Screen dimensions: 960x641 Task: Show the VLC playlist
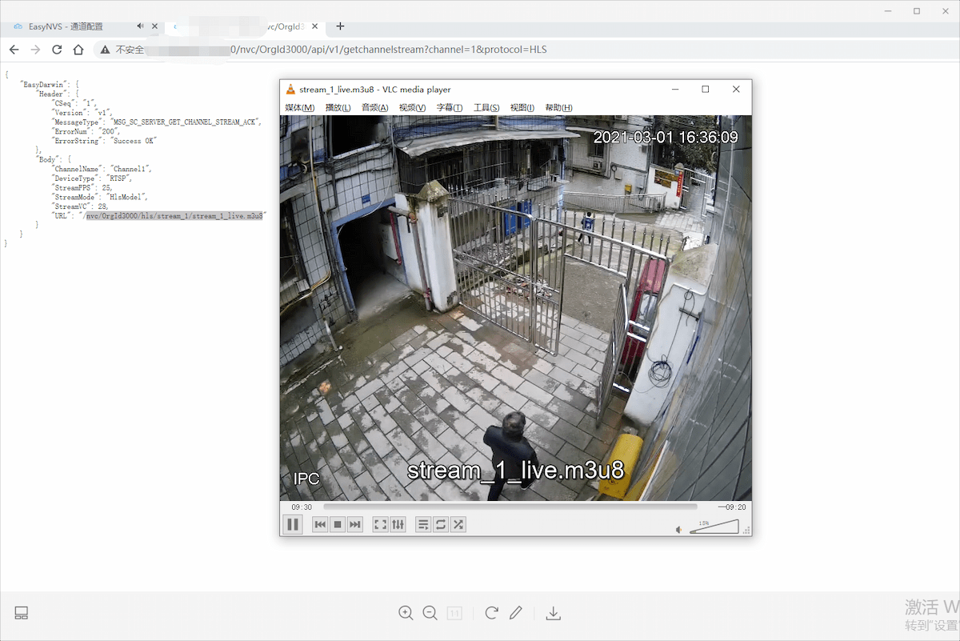pos(423,525)
